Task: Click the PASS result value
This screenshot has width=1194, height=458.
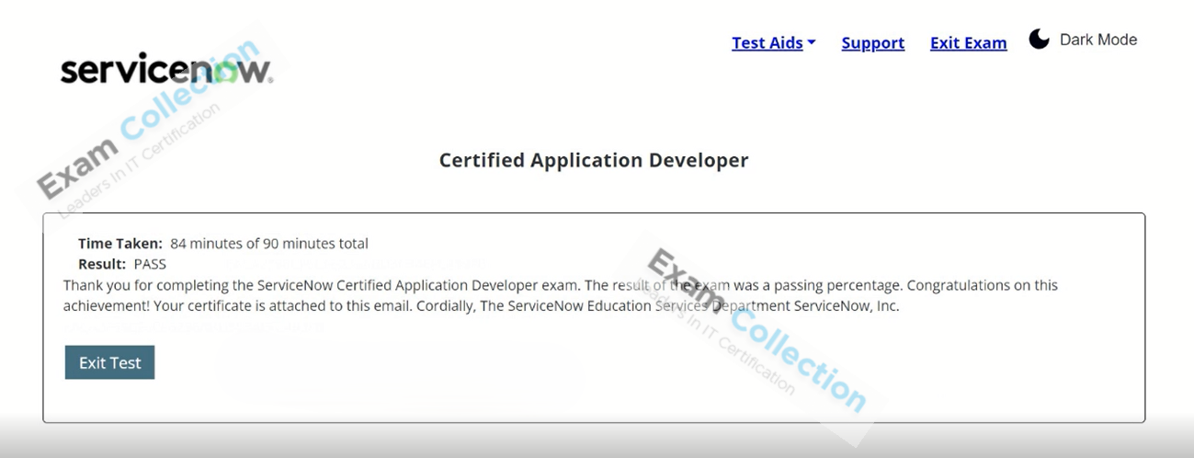Action: 150,264
